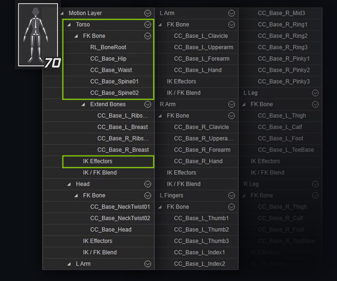Click the circled chevron icon beside L Fingers
337x281 pixels.
(232, 196)
